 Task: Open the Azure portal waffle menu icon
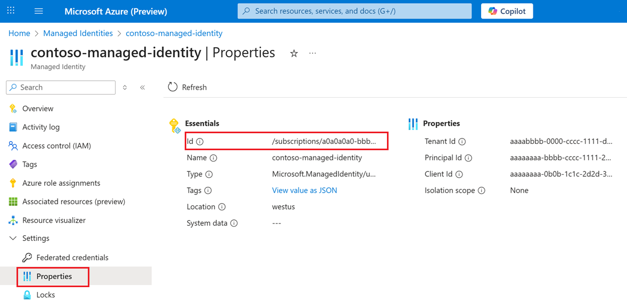coord(11,11)
